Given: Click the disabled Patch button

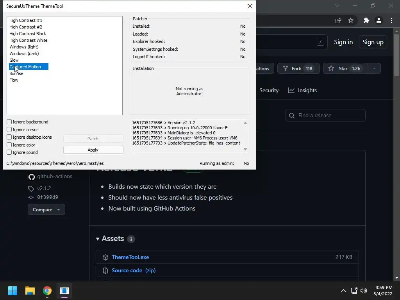Looking at the screenshot, I should 93,139.
